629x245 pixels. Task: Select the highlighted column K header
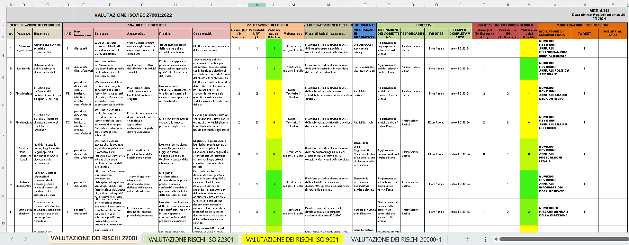[x=257, y=5]
